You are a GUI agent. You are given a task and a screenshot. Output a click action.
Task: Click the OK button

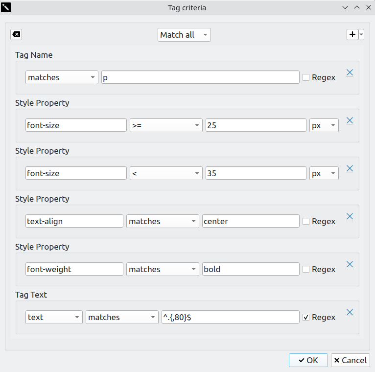[x=308, y=360]
